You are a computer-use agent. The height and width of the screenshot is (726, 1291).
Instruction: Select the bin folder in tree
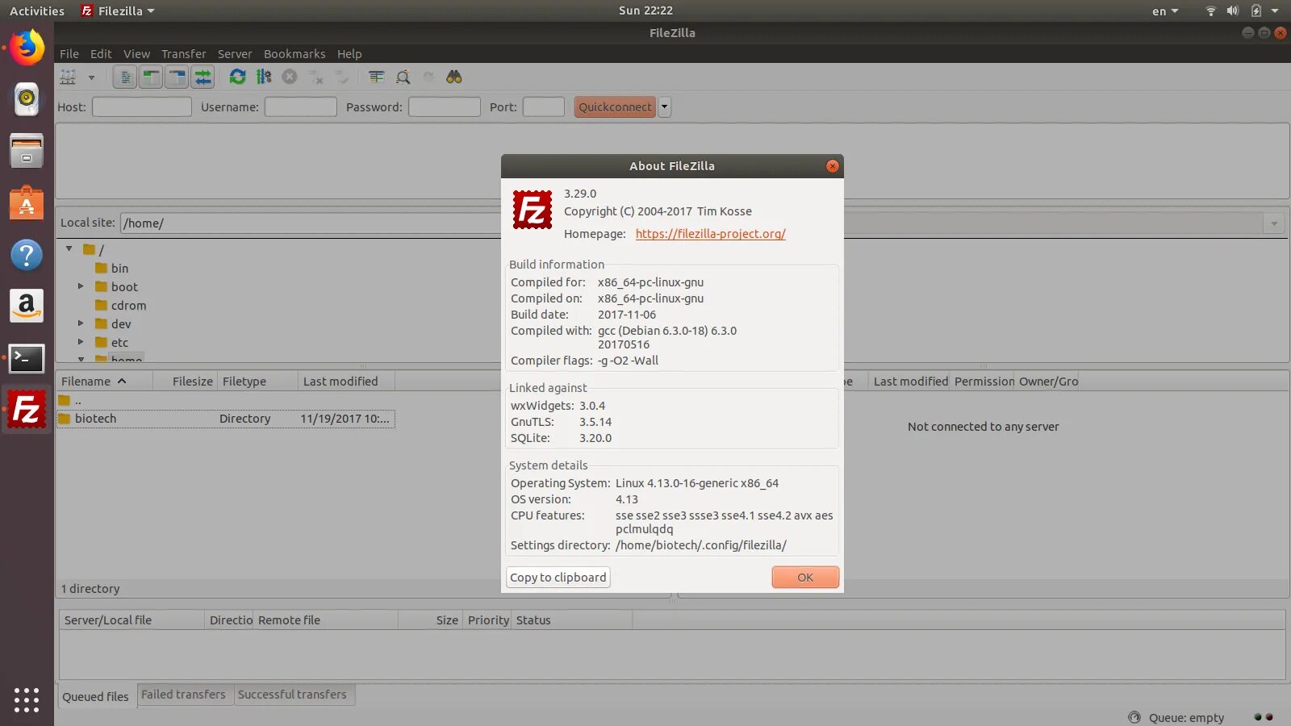[119, 268]
